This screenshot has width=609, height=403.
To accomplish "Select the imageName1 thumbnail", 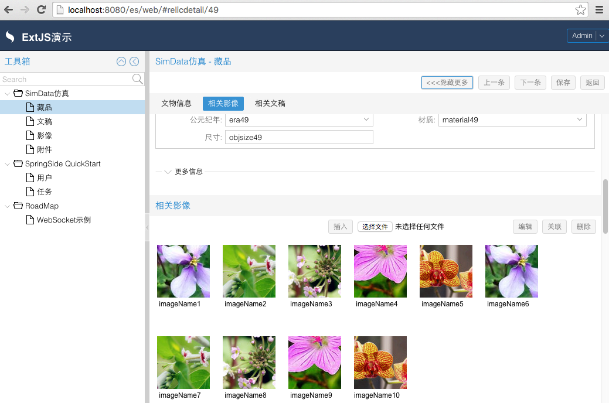I will click(x=183, y=271).
